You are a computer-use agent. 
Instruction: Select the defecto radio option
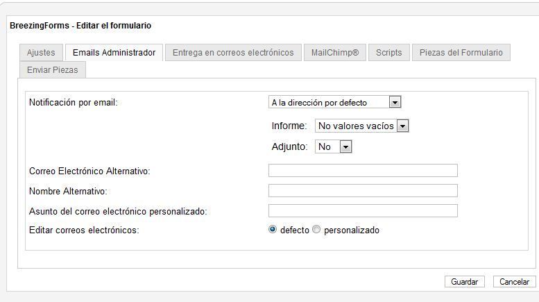272,229
